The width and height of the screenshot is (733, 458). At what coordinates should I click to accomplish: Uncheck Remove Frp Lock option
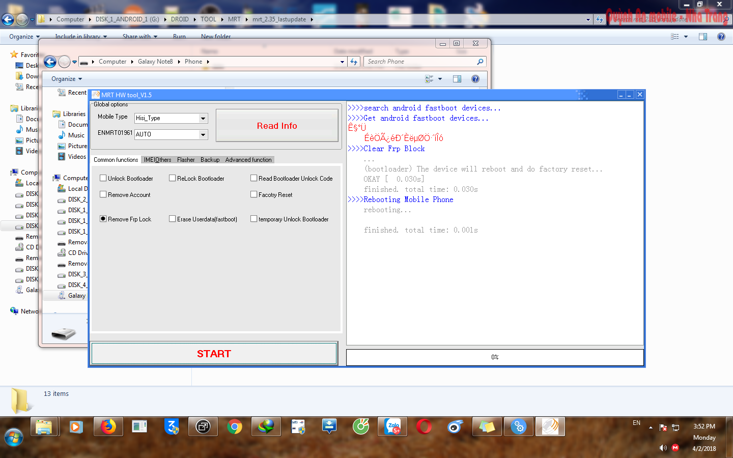[x=103, y=219]
